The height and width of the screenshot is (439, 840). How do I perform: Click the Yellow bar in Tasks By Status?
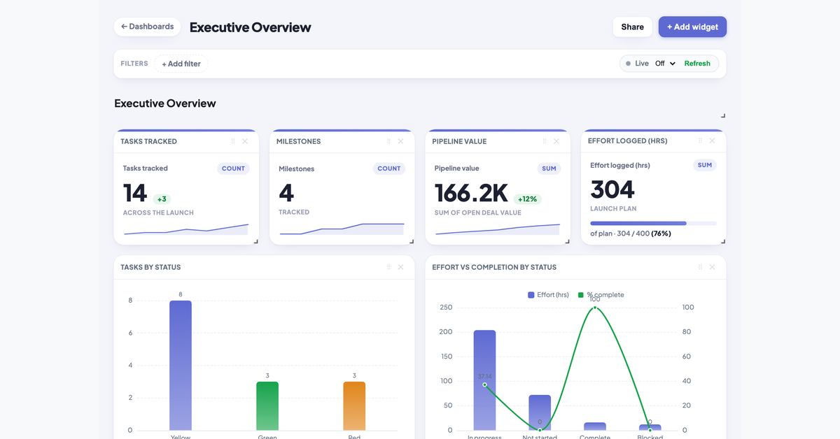[x=181, y=366]
